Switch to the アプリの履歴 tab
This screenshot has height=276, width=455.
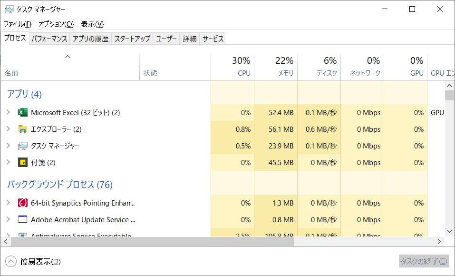90,39
